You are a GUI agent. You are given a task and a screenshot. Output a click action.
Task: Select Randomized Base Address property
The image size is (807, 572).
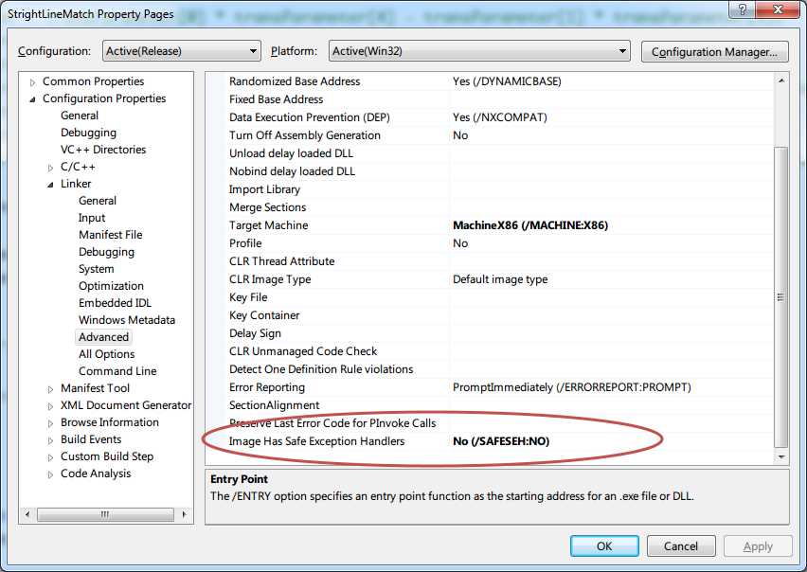pos(295,81)
